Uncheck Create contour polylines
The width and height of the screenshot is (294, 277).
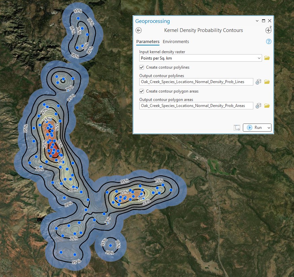142,67
